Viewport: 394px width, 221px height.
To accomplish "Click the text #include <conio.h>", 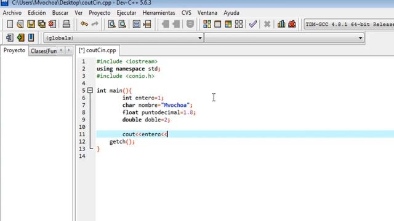I will [126, 76].
